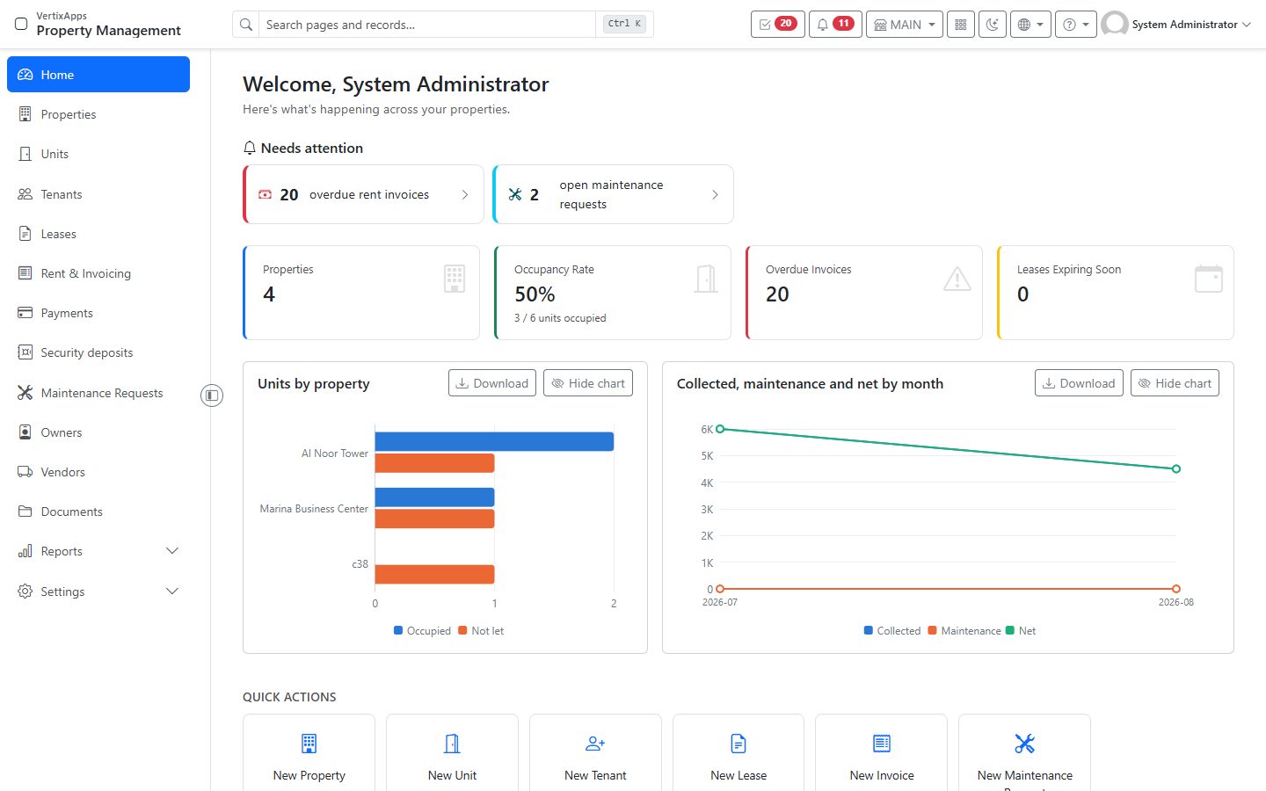This screenshot has height=791, width=1266.
Task: Open Tenants in the sidebar
Action: click(98, 194)
